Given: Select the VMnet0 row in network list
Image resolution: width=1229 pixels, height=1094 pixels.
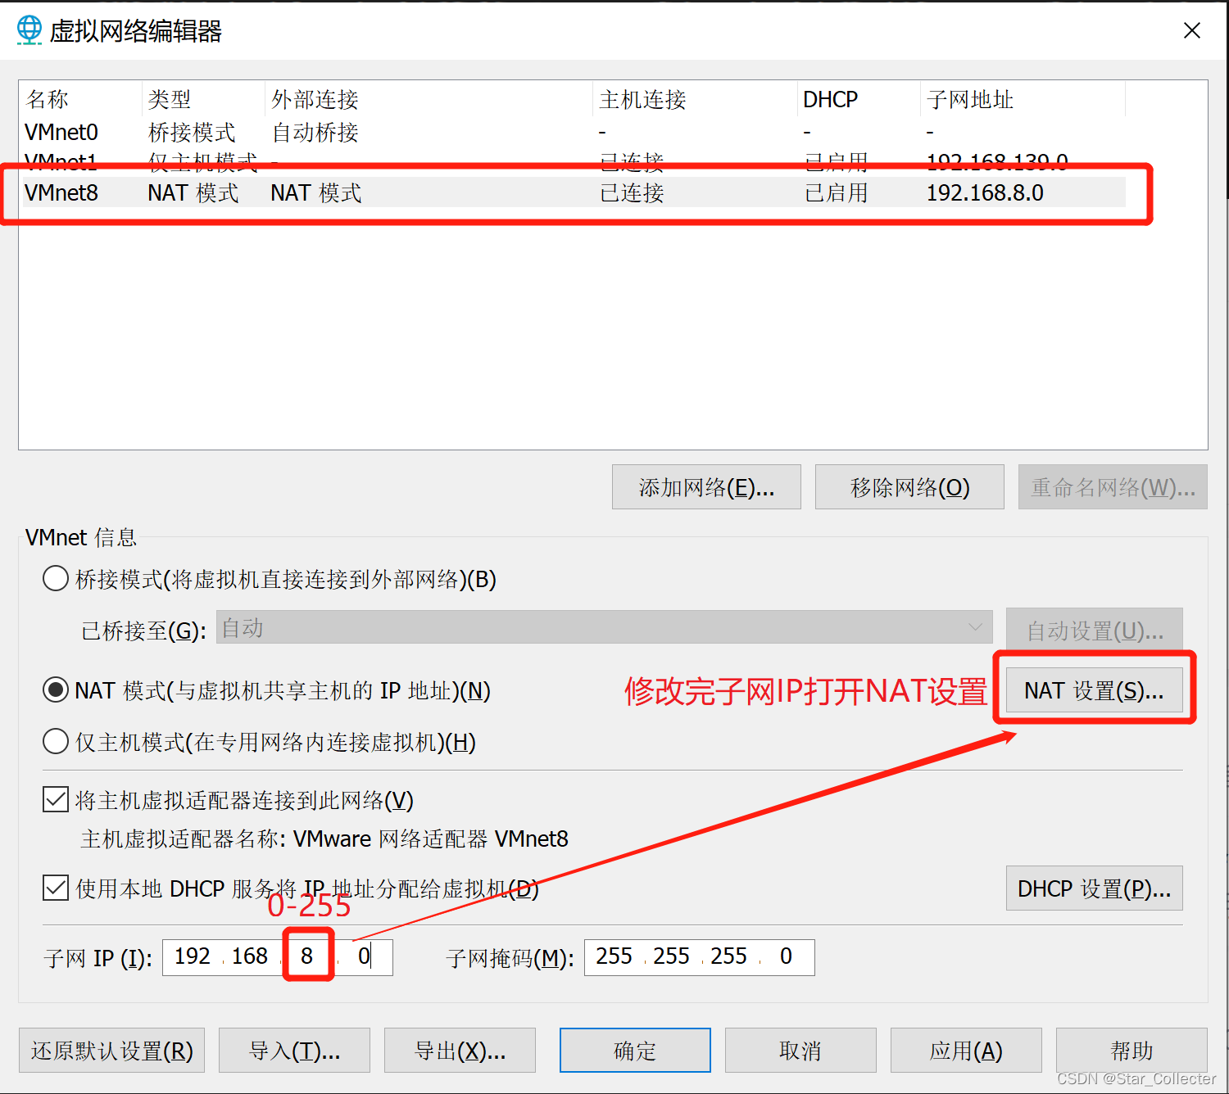Looking at the screenshot, I should (x=574, y=132).
